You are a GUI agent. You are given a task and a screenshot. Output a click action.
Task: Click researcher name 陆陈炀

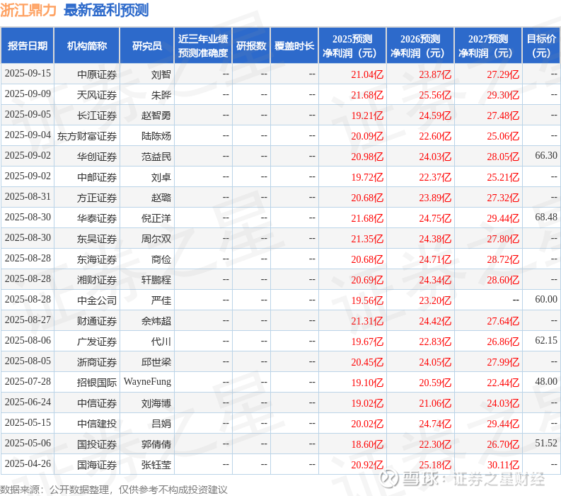click(156, 136)
